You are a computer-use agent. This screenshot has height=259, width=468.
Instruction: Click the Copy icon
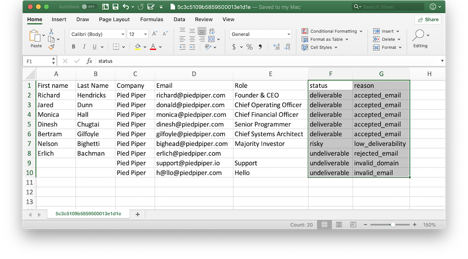(51, 39)
